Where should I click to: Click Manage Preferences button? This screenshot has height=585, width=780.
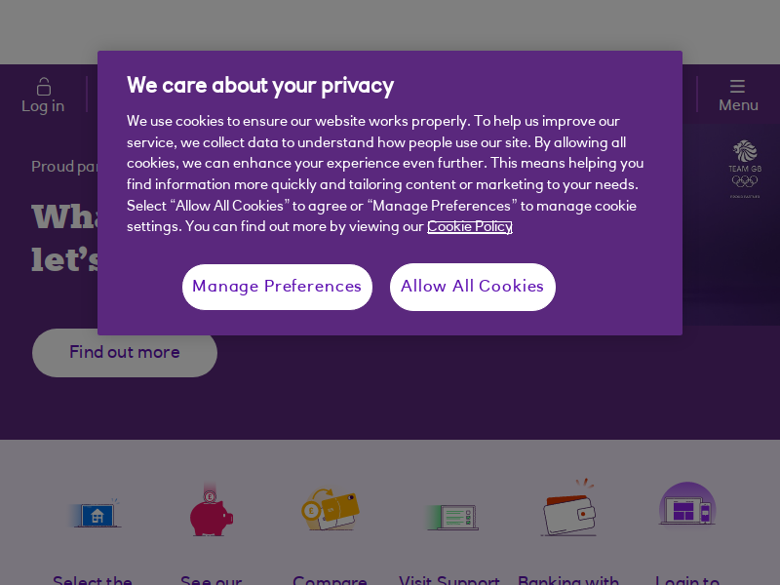coord(277,287)
